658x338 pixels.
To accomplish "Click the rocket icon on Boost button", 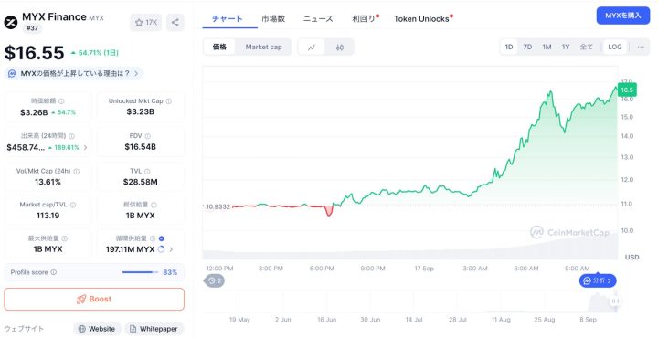I will tap(81, 299).
